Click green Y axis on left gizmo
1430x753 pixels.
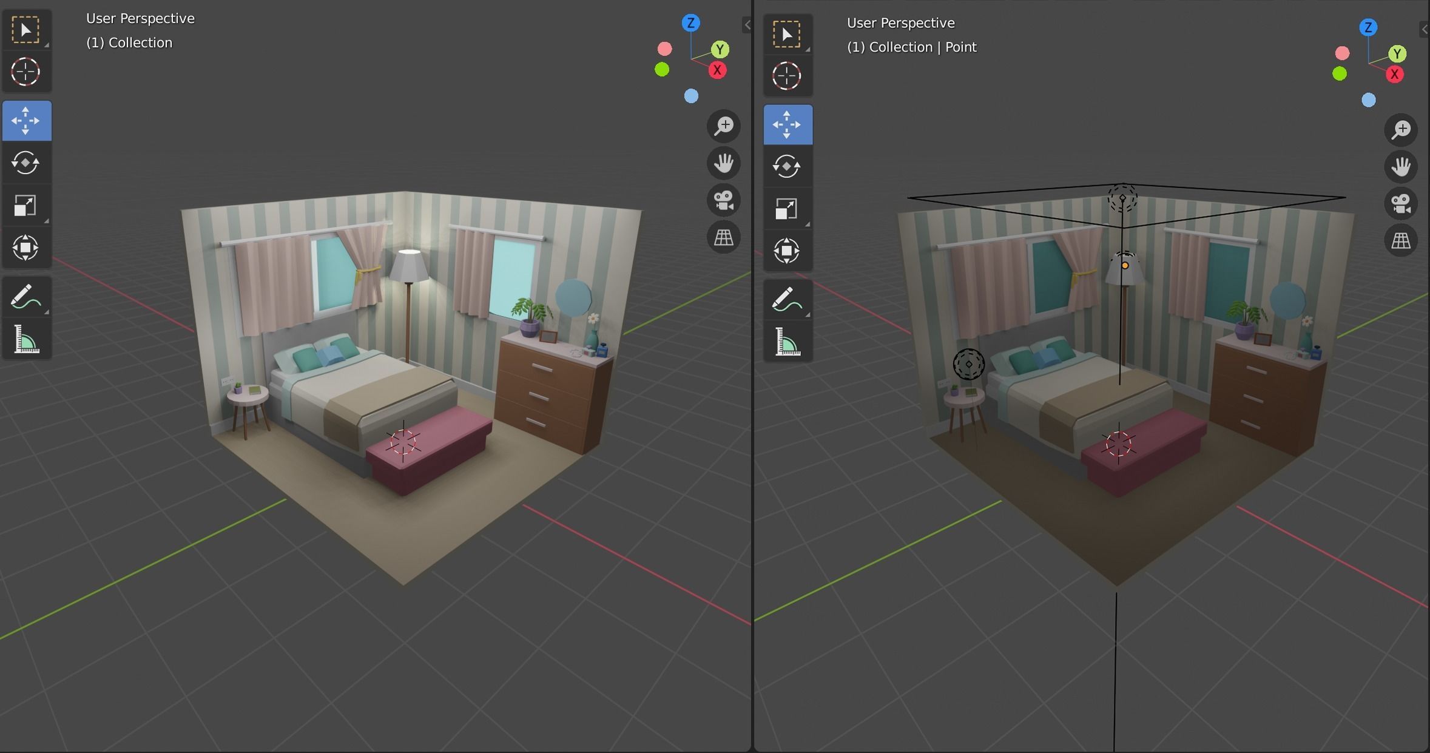(720, 49)
